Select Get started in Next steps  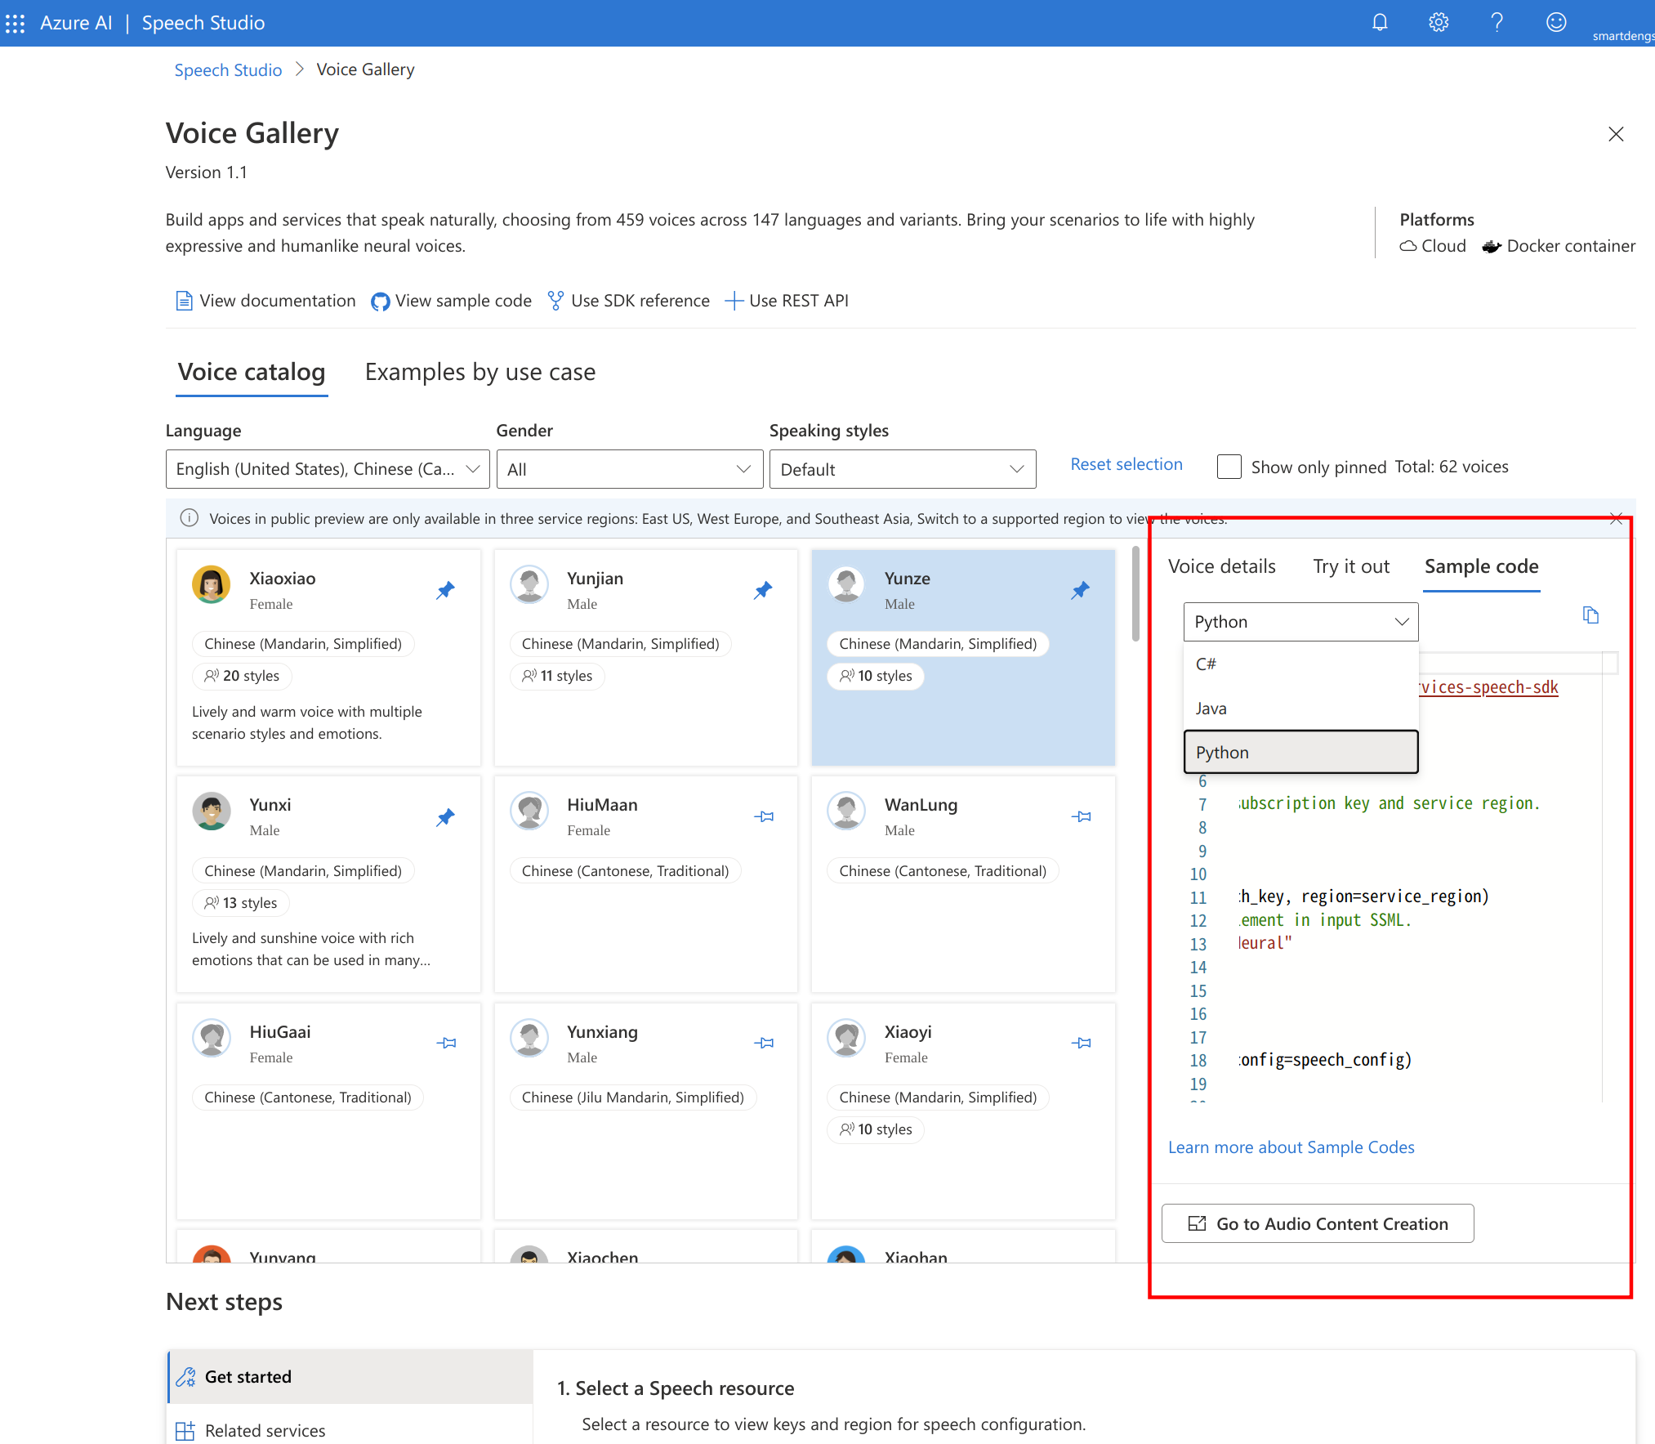350,1377
